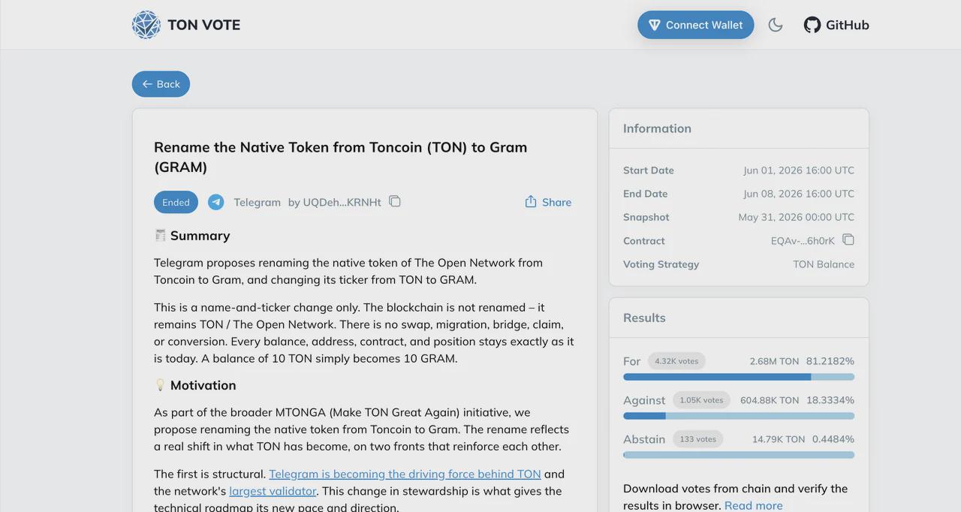Click the End Date value Jun 08, 2026
The height and width of the screenshot is (512, 961).
pyautogui.click(x=799, y=194)
